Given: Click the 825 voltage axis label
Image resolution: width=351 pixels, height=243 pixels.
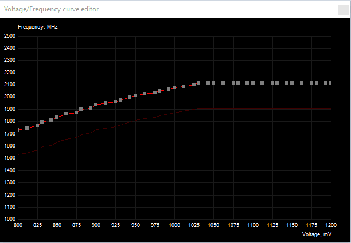Looking at the screenshot, I should 38,225.
